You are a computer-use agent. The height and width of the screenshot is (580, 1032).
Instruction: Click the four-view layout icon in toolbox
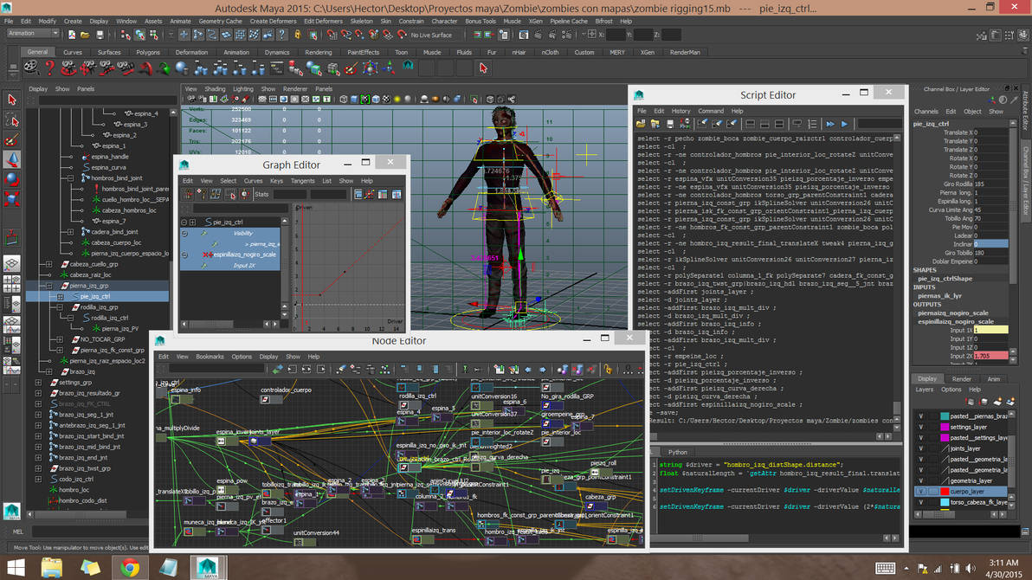[11, 282]
